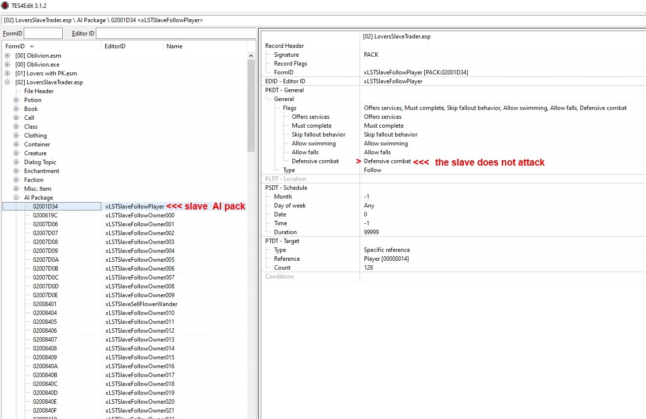The height and width of the screenshot is (419, 646).
Task: Expand the [00] Oblivion.esm node
Action: (x=7, y=56)
